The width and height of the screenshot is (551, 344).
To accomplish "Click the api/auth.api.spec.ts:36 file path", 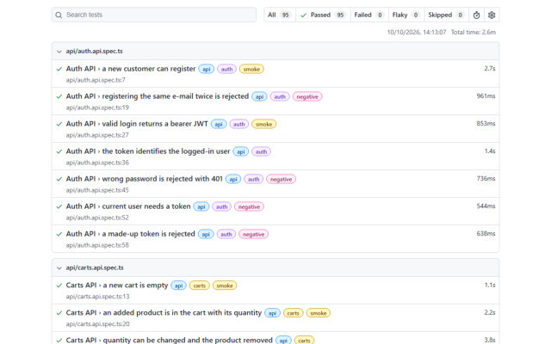I will [97, 163].
